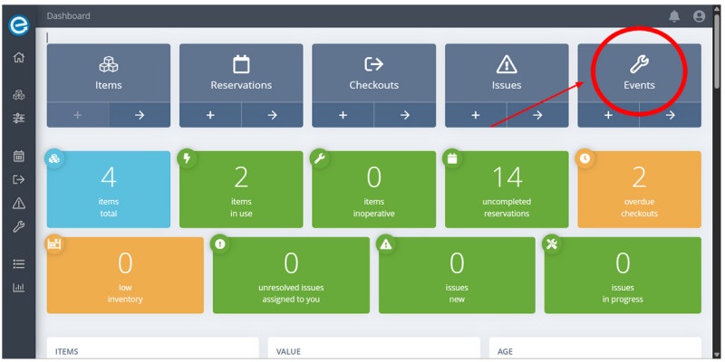Go to Events list with the arrow button
The height and width of the screenshot is (362, 725).
coord(671,115)
